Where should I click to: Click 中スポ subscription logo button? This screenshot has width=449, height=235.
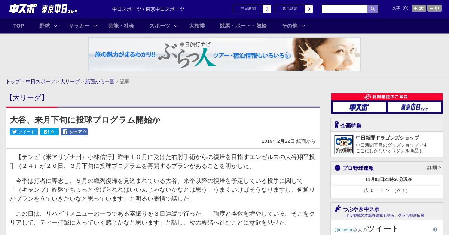[359, 107]
